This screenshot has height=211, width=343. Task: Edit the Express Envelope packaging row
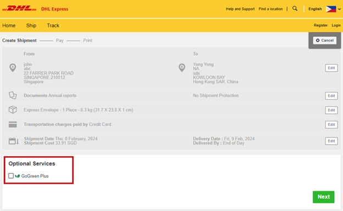(331, 110)
